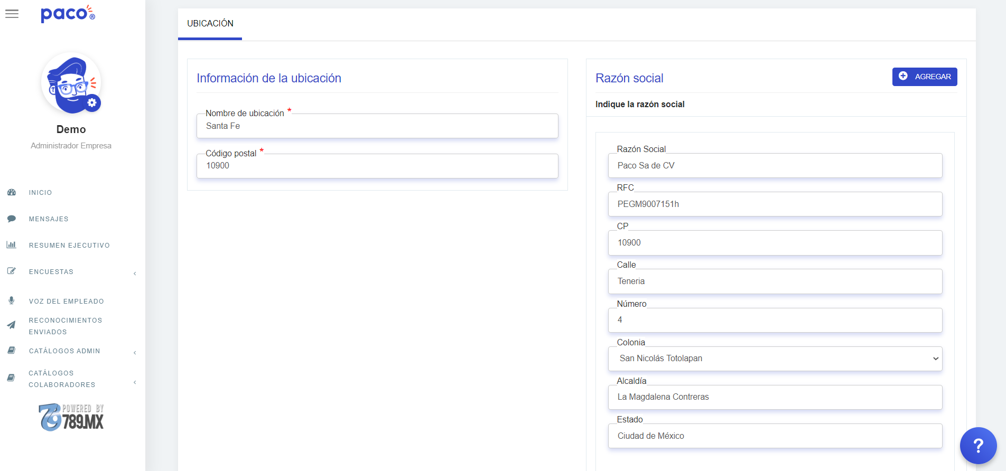Viewport: 1006px width, 471px height.
Task: Go to Mensajes in sidebar
Action: click(49, 219)
